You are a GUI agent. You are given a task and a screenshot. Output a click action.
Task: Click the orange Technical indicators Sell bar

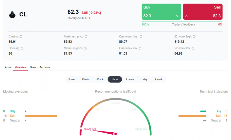click(192, 116)
